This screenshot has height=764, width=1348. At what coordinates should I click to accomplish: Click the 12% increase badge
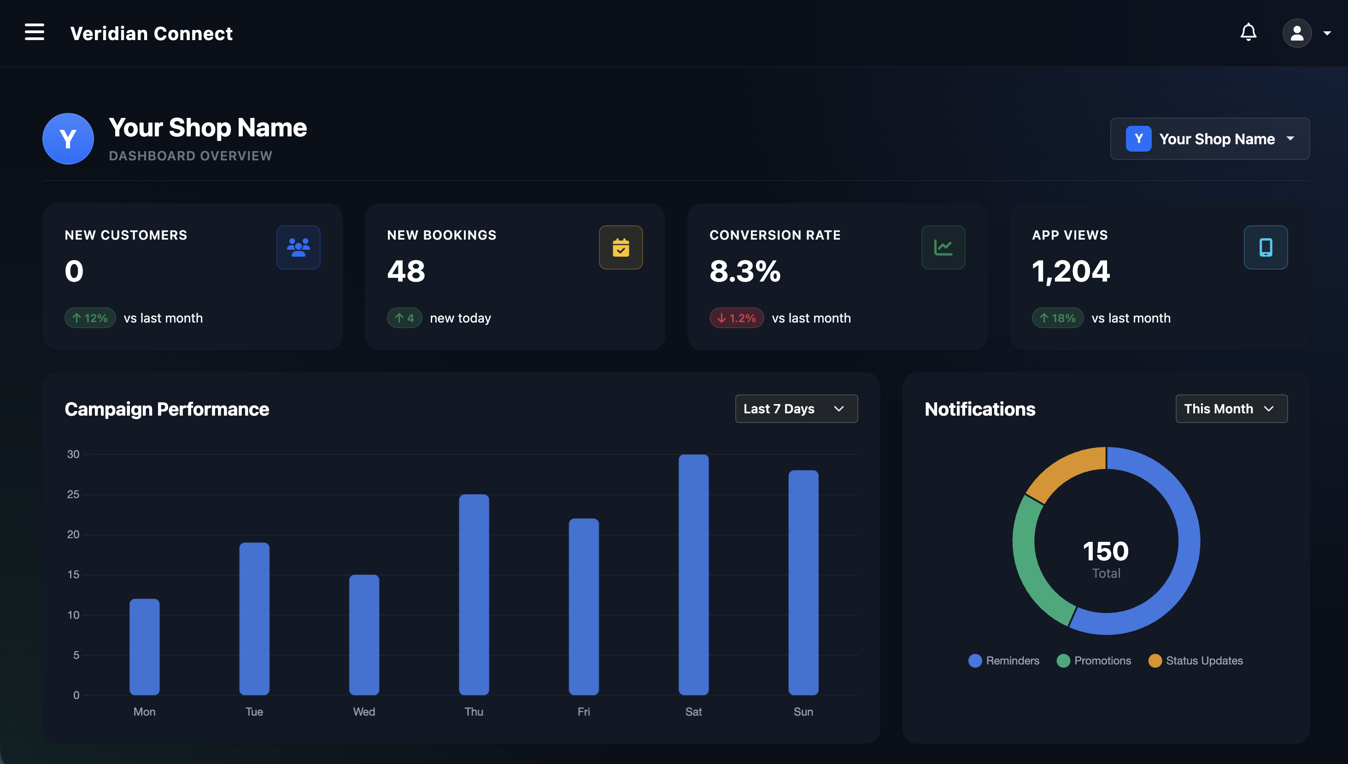coord(90,317)
